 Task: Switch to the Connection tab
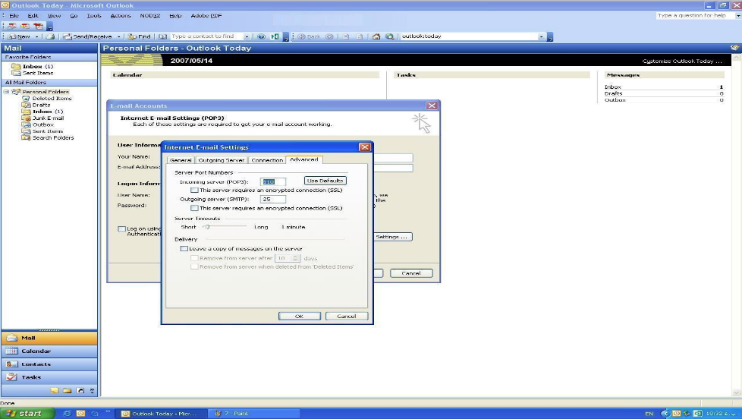point(267,160)
